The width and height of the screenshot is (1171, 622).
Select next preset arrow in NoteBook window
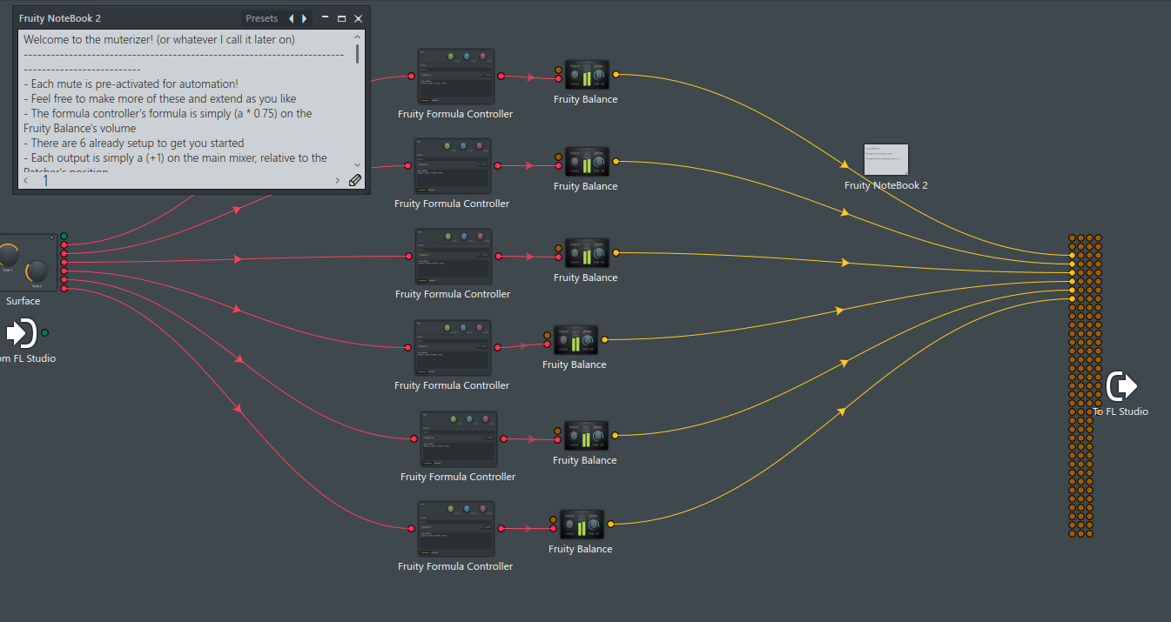(304, 18)
